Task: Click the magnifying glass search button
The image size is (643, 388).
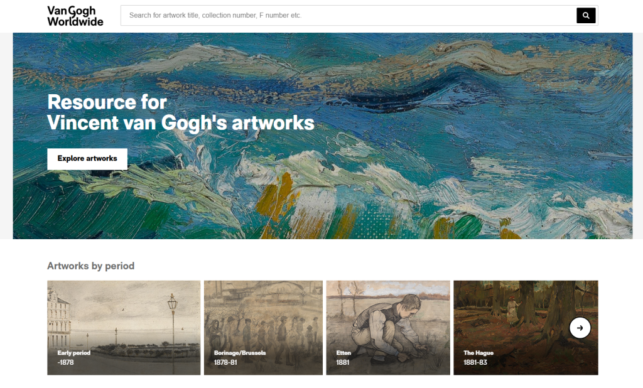Action: pos(586,16)
